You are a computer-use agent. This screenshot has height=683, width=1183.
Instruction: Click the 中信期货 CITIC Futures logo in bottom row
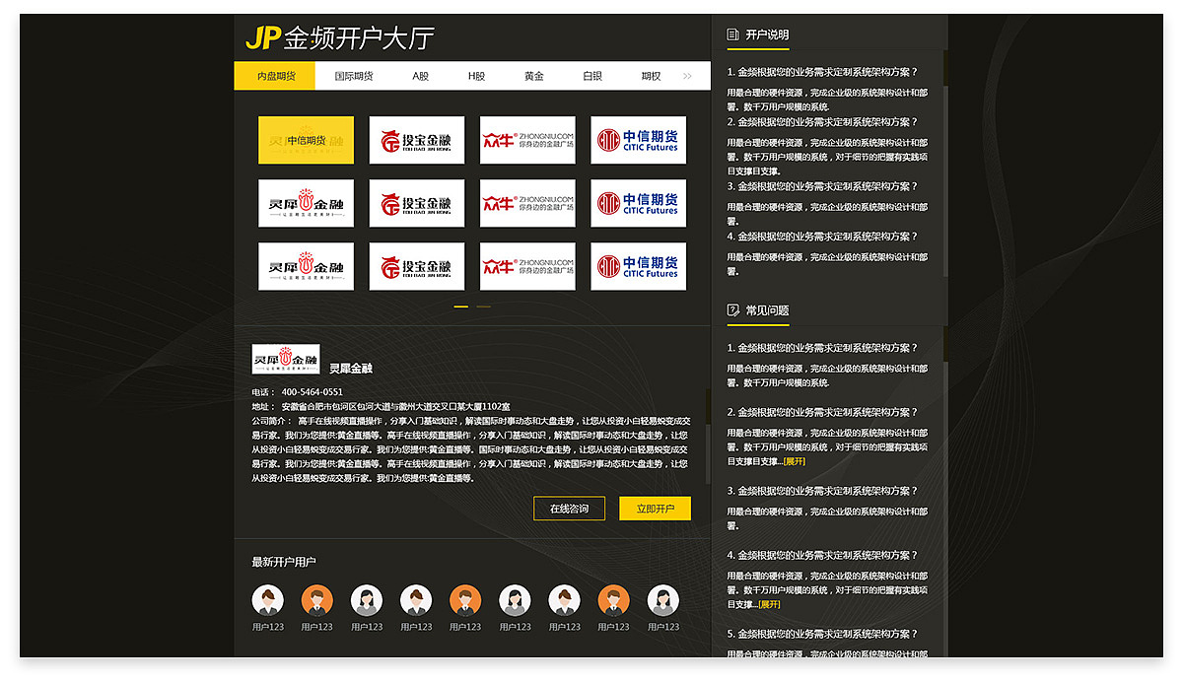coord(638,266)
